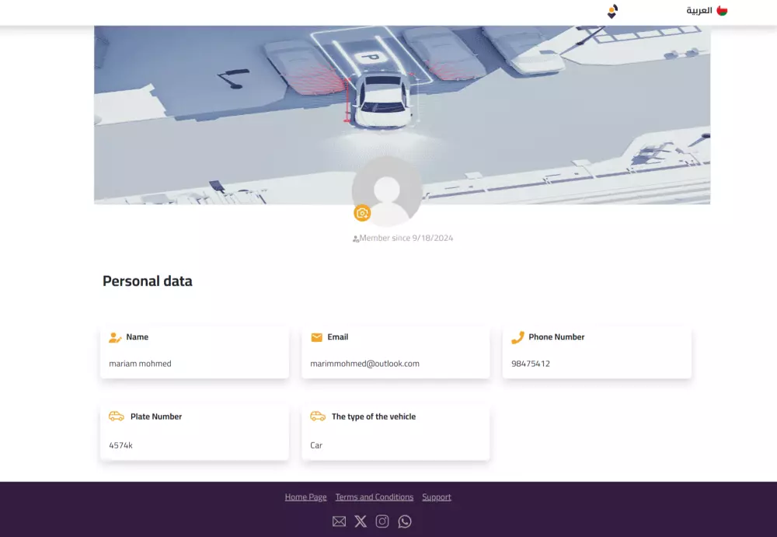
Task: Click the vehicle icon on the vehicle type card
Action: [x=317, y=417]
